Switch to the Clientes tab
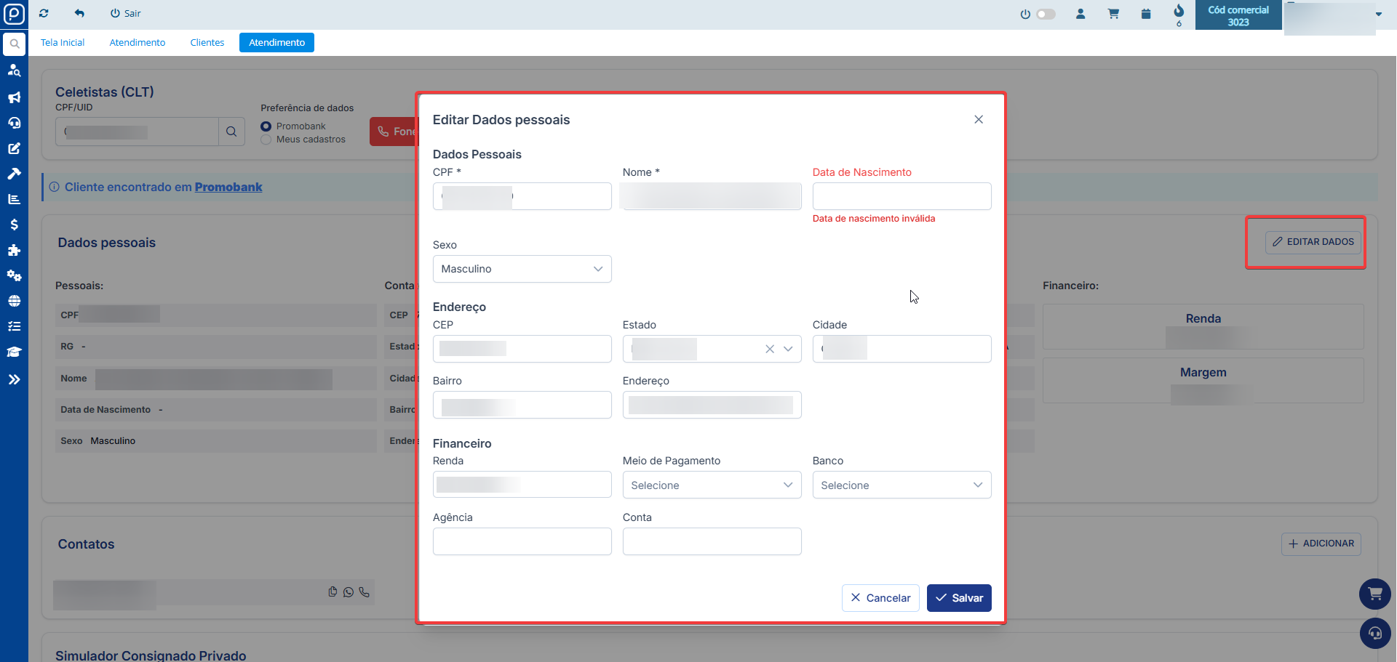The width and height of the screenshot is (1397, 662). tap(207, 43)
